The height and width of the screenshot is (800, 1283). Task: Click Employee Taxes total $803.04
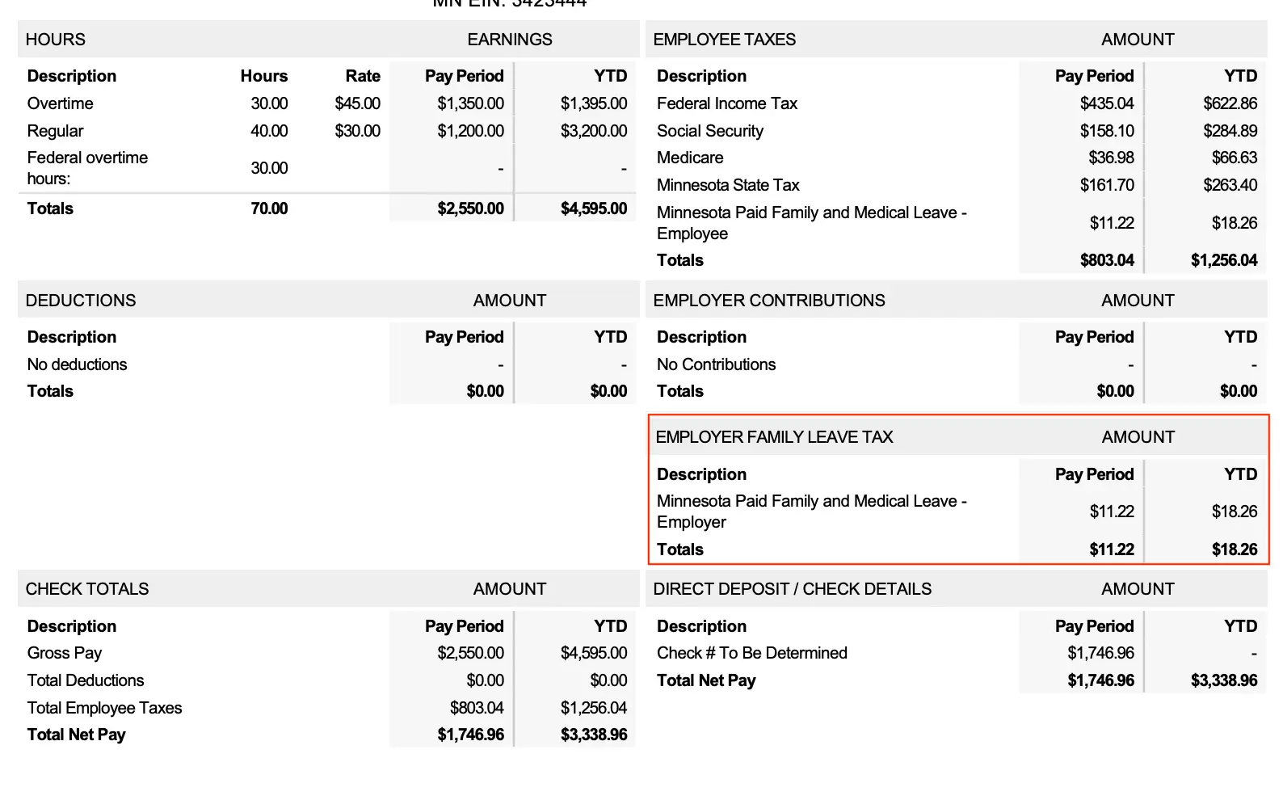pos(1107,260)
